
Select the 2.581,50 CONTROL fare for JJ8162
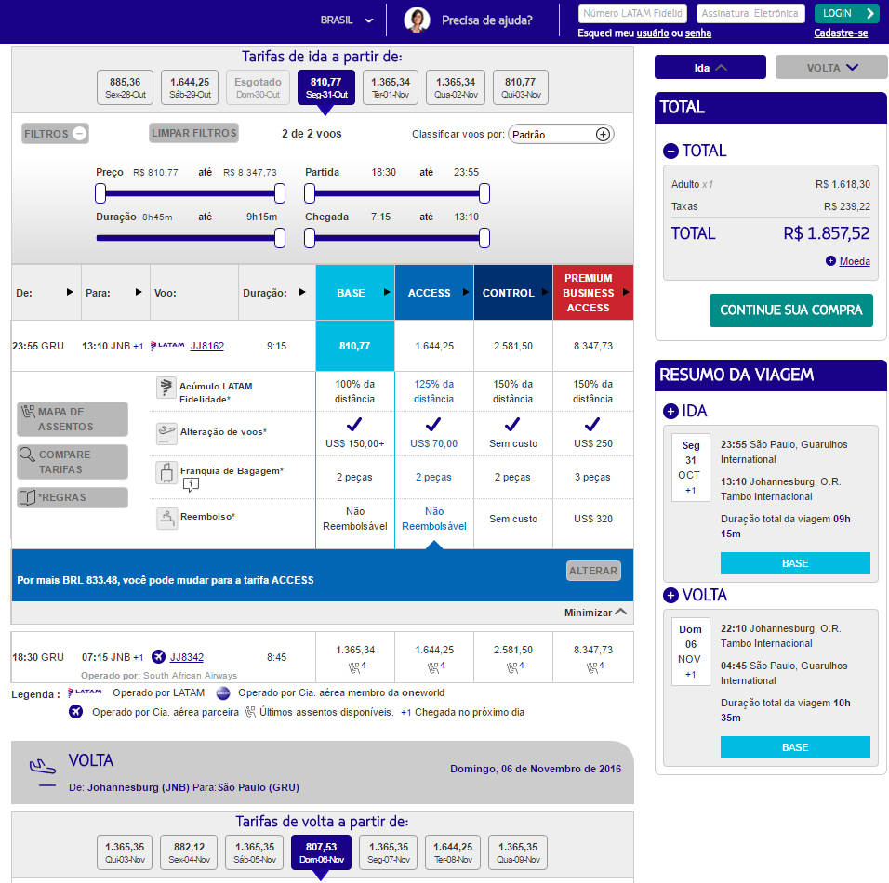513,346
